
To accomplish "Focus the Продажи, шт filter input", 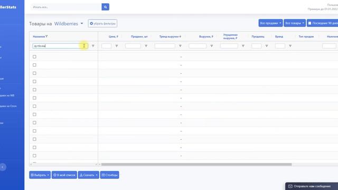I will click(133, 46).
